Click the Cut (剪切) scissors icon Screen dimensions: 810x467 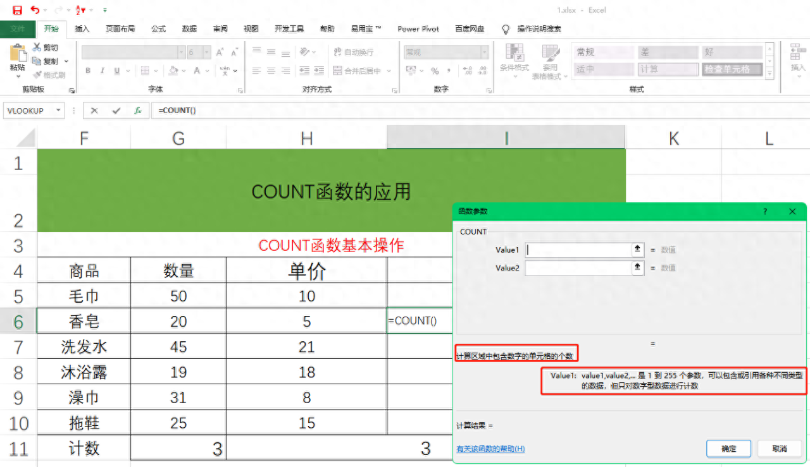point(37,47)
